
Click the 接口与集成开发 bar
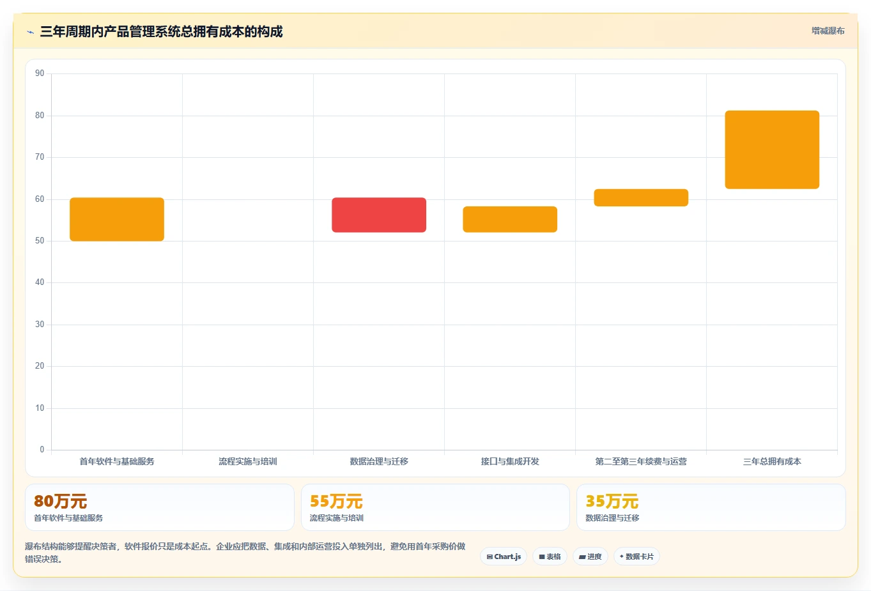click(x=510, y=219)
